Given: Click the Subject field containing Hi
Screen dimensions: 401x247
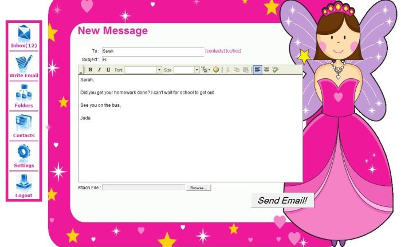Looking at the screenshot, I should (x=153, y=59).
